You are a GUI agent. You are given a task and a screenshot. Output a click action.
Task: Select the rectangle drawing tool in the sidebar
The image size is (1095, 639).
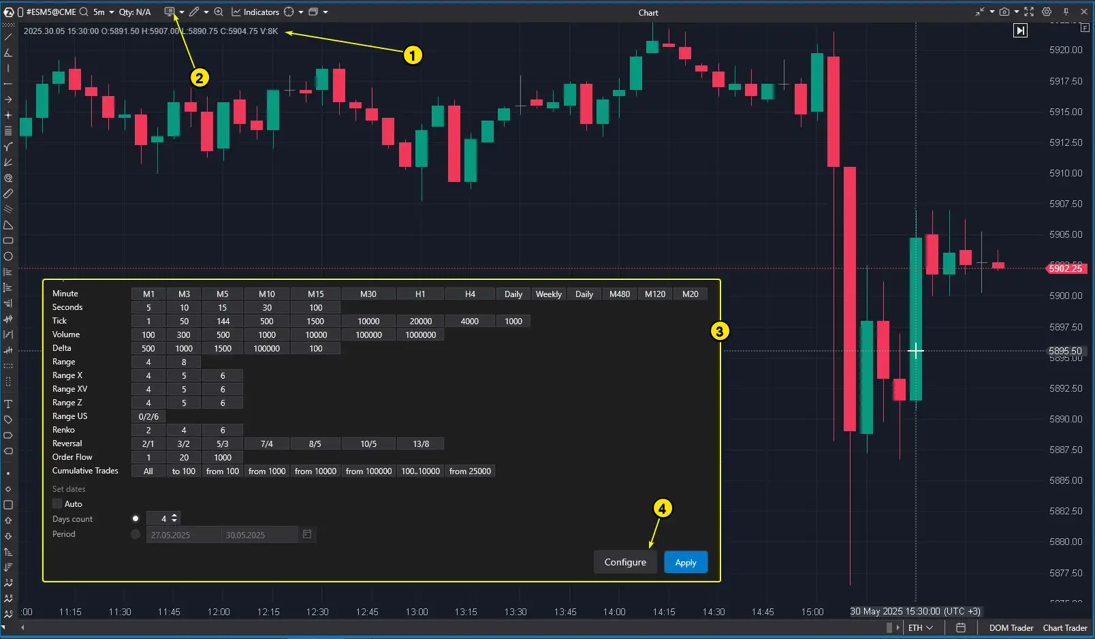pyautogui.click(x=8, y=240)
